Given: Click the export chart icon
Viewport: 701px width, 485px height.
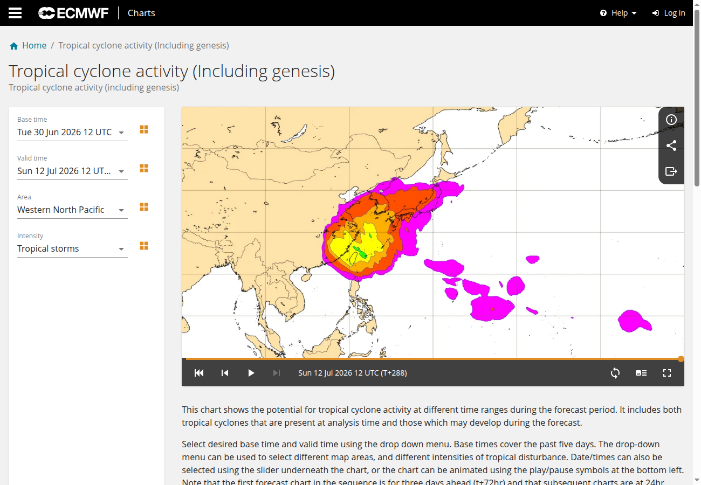Looking at the screenshot, I should pos(671,171).
